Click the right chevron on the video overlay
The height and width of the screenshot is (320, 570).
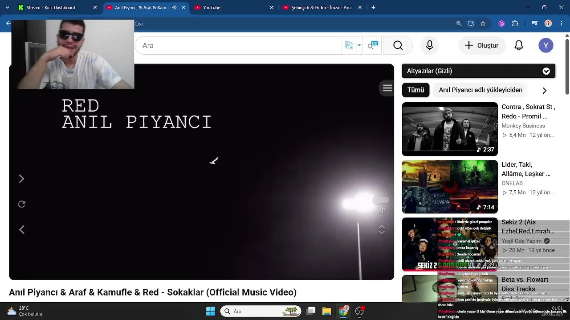(21, 179)
